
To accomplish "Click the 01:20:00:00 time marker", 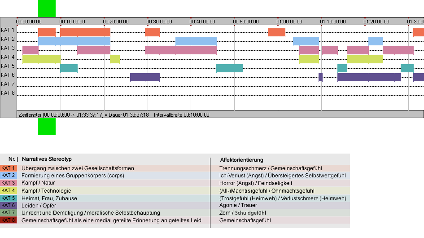I will click(x=376, y=22).
